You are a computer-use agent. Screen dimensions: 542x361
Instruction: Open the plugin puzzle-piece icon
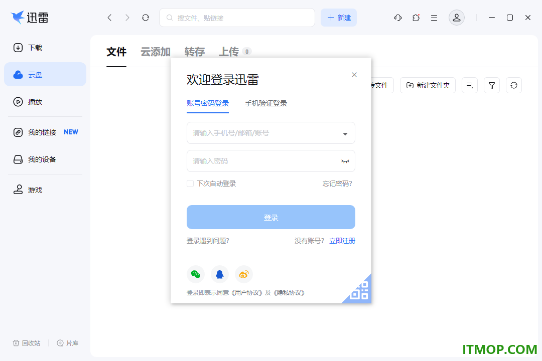tap(416, 18)
